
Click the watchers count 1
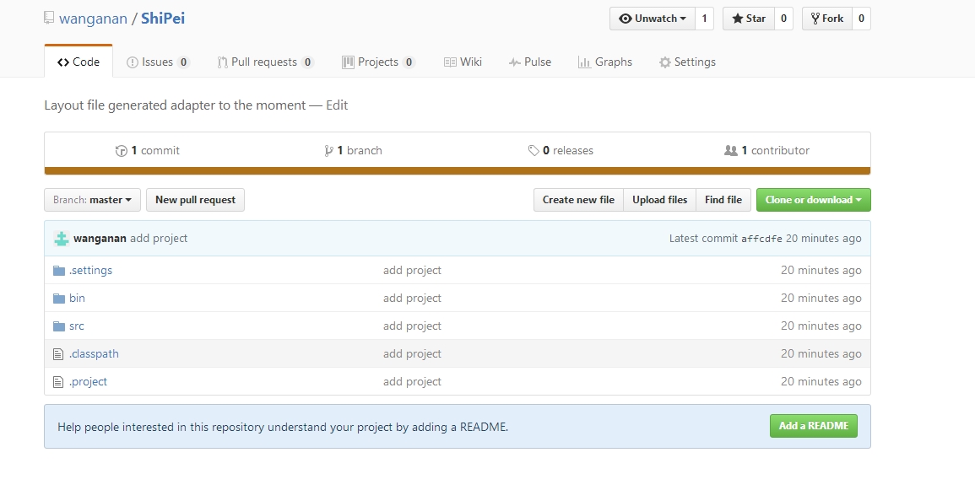click(x=705, y=19)
